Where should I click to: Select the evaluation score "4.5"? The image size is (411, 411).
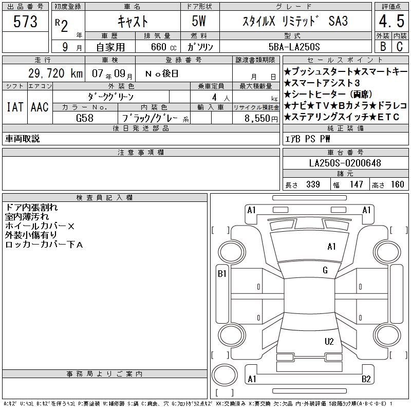tap(391, 21)
